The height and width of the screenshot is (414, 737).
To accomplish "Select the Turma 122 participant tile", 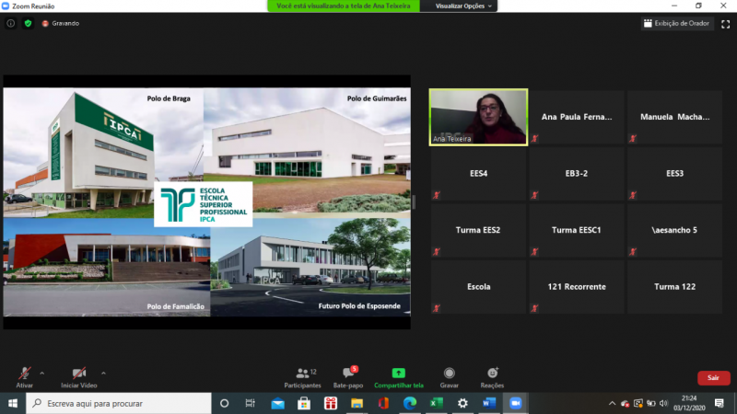I will [675, 287].
